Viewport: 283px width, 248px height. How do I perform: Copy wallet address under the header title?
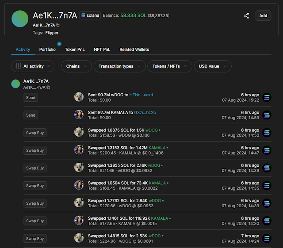(58, 25)
